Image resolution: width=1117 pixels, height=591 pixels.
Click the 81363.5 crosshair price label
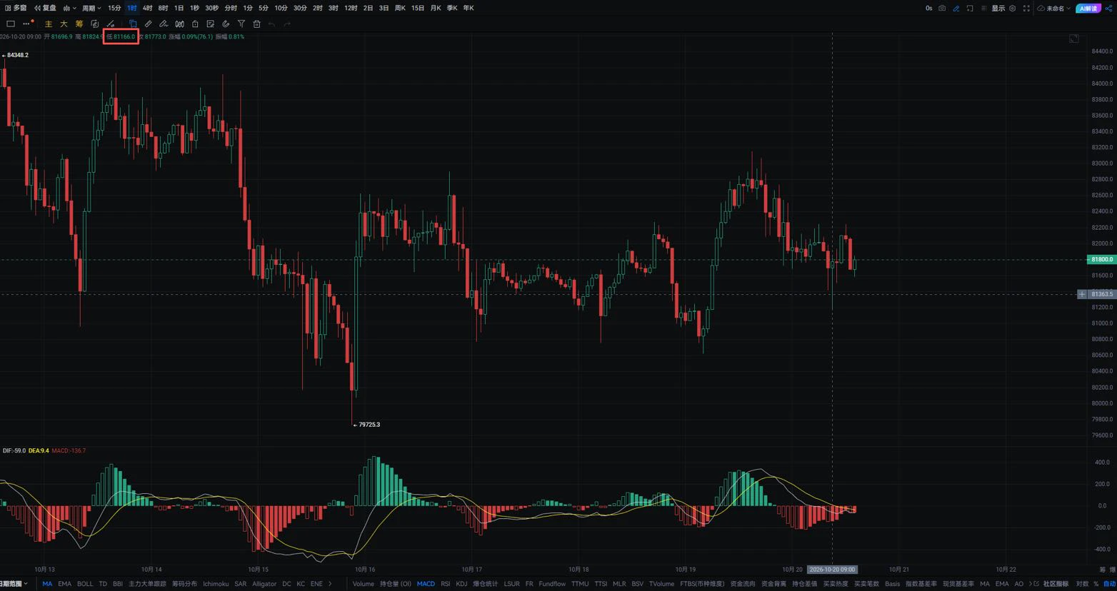[1102, 294]
